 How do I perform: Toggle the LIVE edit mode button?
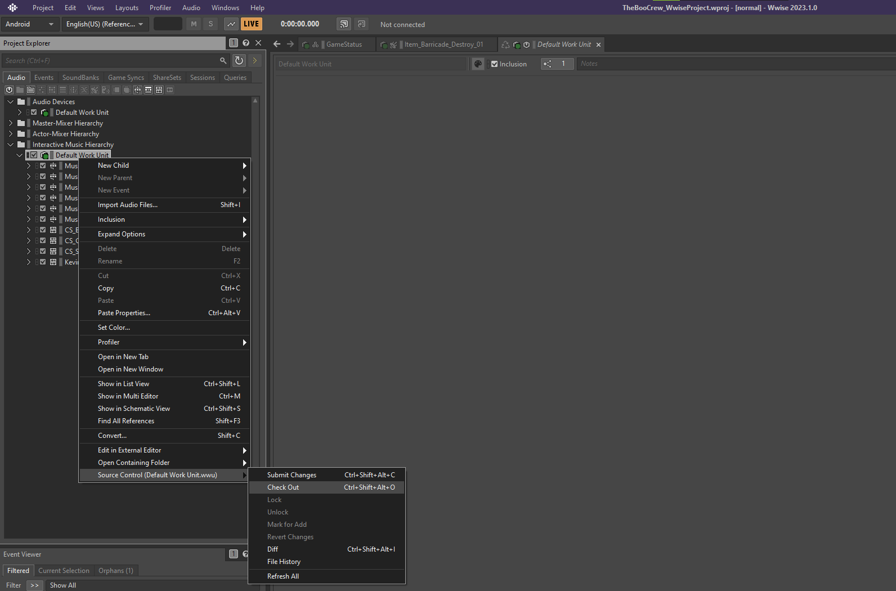point(252,24)
